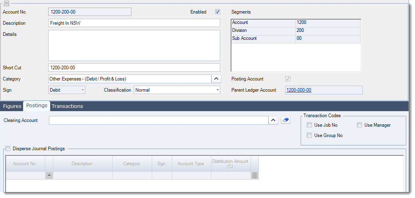The image size is (415, 198).
Task: Toggle the Enabled checkbox
Action: click(x=217, y=12)
